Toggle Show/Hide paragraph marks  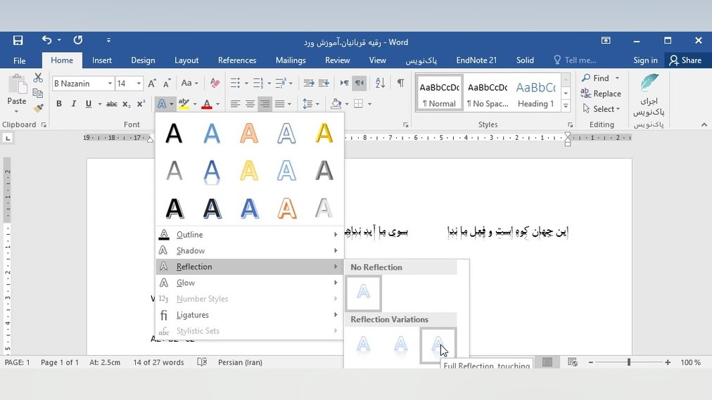pos(400,83)
